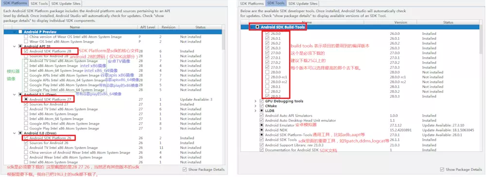This screenshot has width=486, height=177.
Task: Toggle the LLDB checkbox
Action: 261,111
